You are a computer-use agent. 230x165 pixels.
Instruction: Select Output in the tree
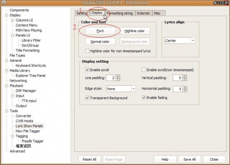pyautogui.click(x=21, y=106)
